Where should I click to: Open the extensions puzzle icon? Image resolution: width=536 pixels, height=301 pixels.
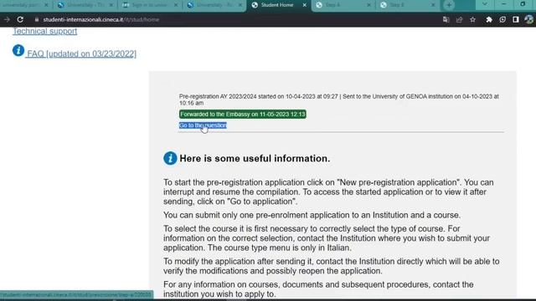point(489,20)
